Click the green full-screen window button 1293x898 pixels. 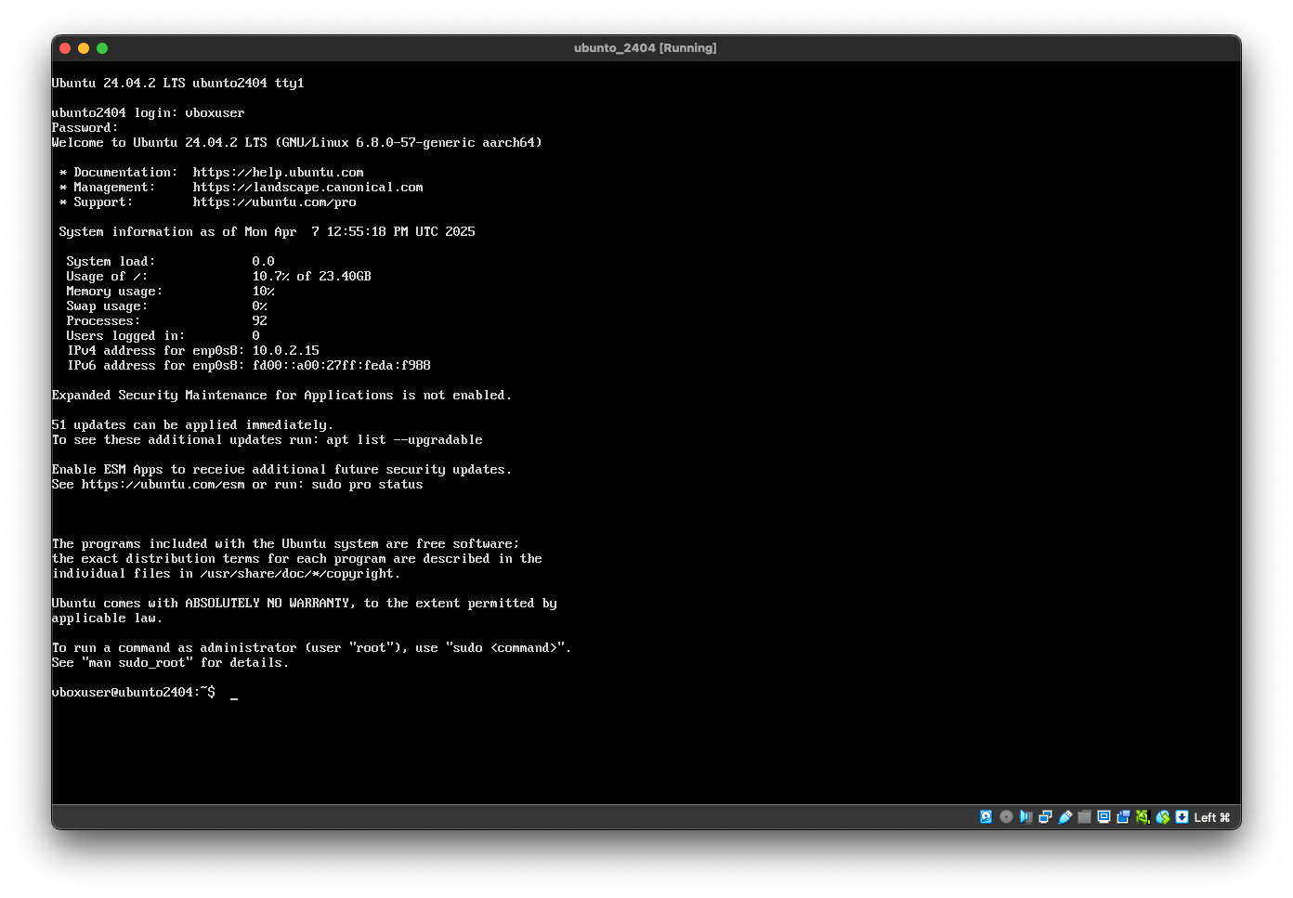(102, 48)
